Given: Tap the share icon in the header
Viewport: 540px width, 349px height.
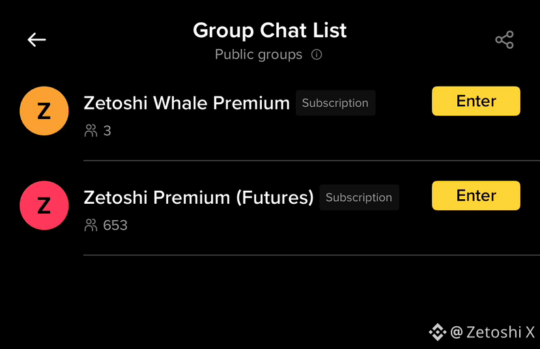Looking at the screenshot, I should coord(505,40).
